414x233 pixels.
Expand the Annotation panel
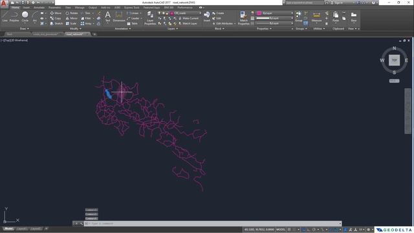click(123, 28)
